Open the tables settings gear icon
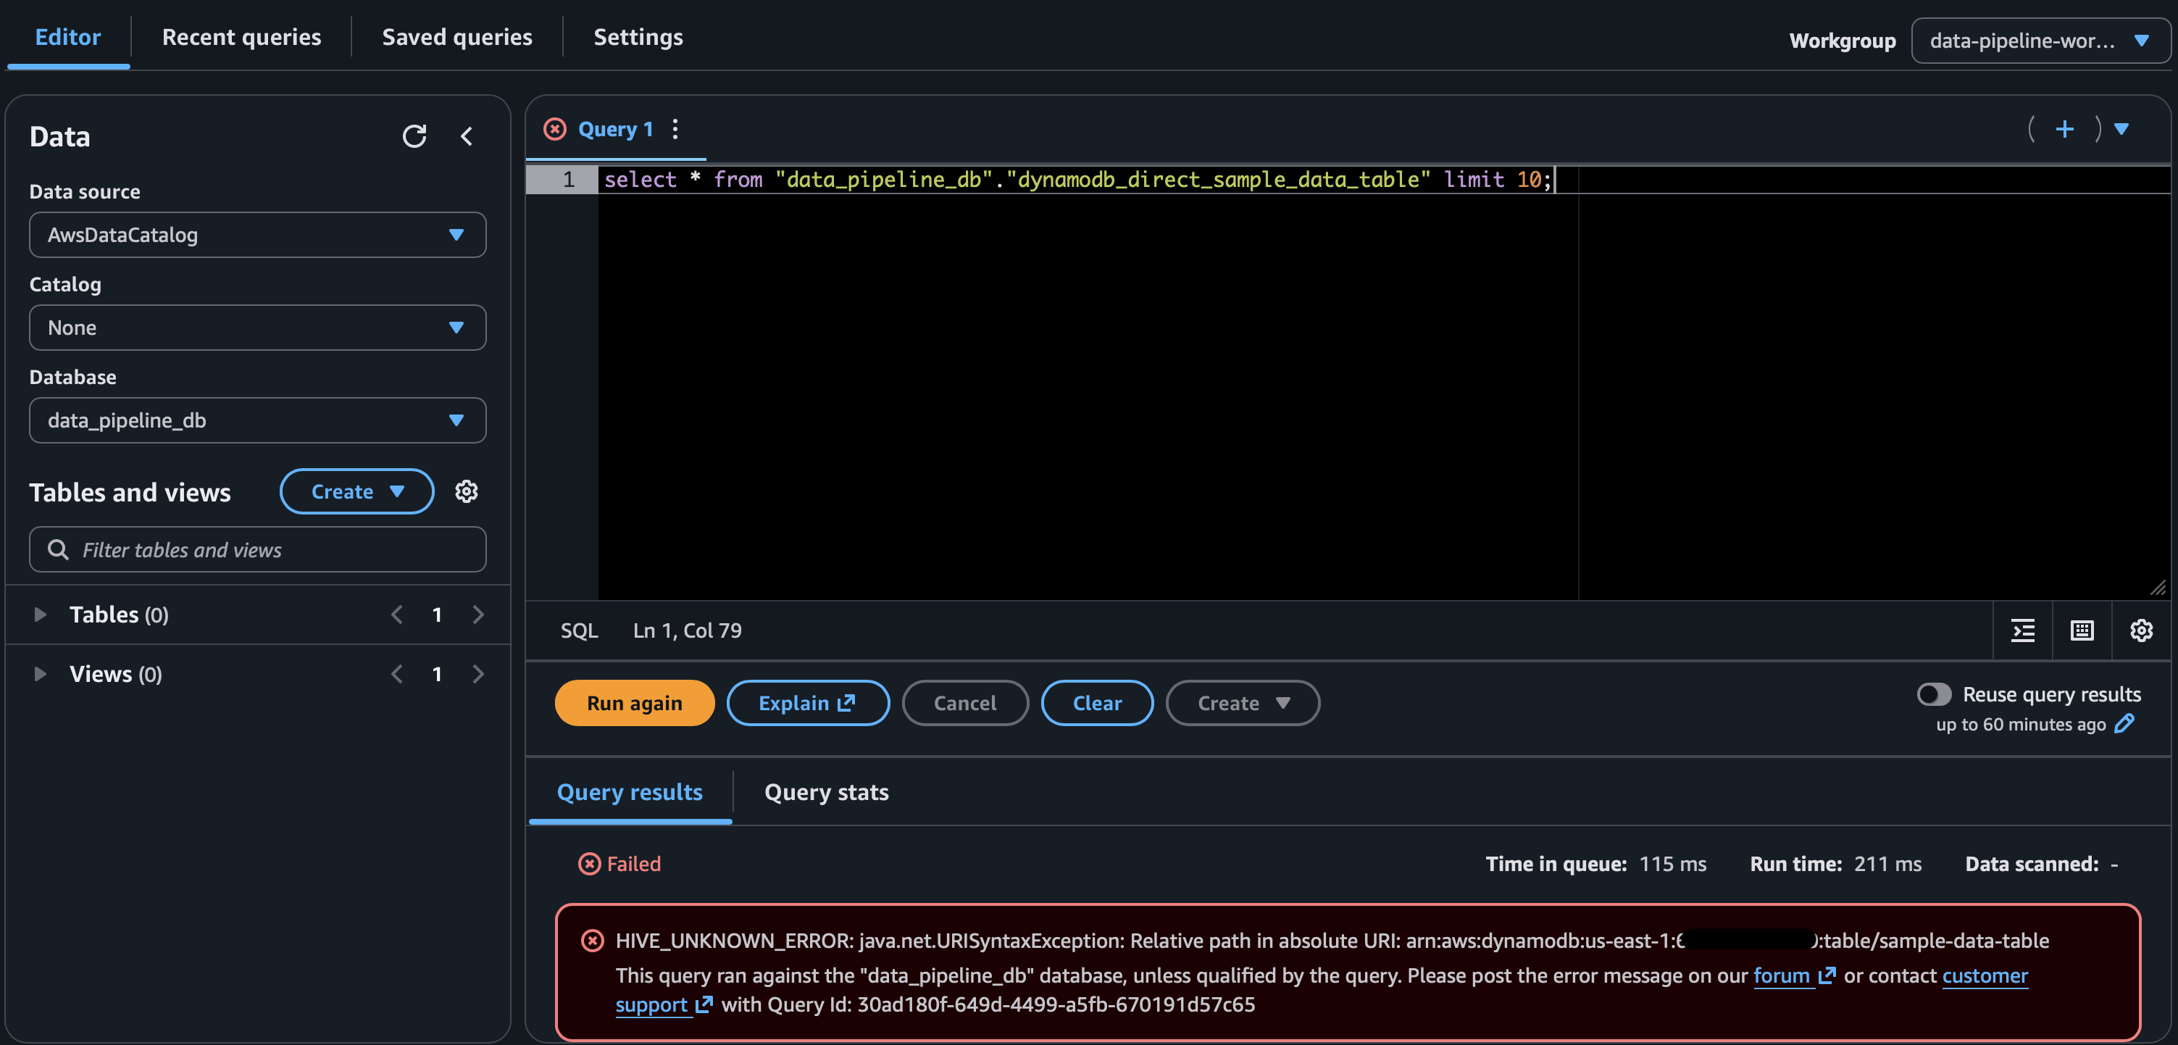 (x=467, y=491)
